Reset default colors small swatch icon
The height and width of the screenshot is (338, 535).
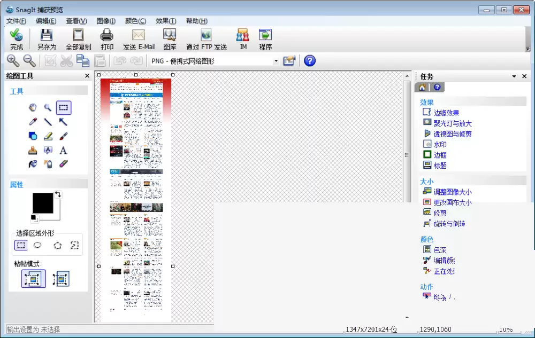point(34,218)
